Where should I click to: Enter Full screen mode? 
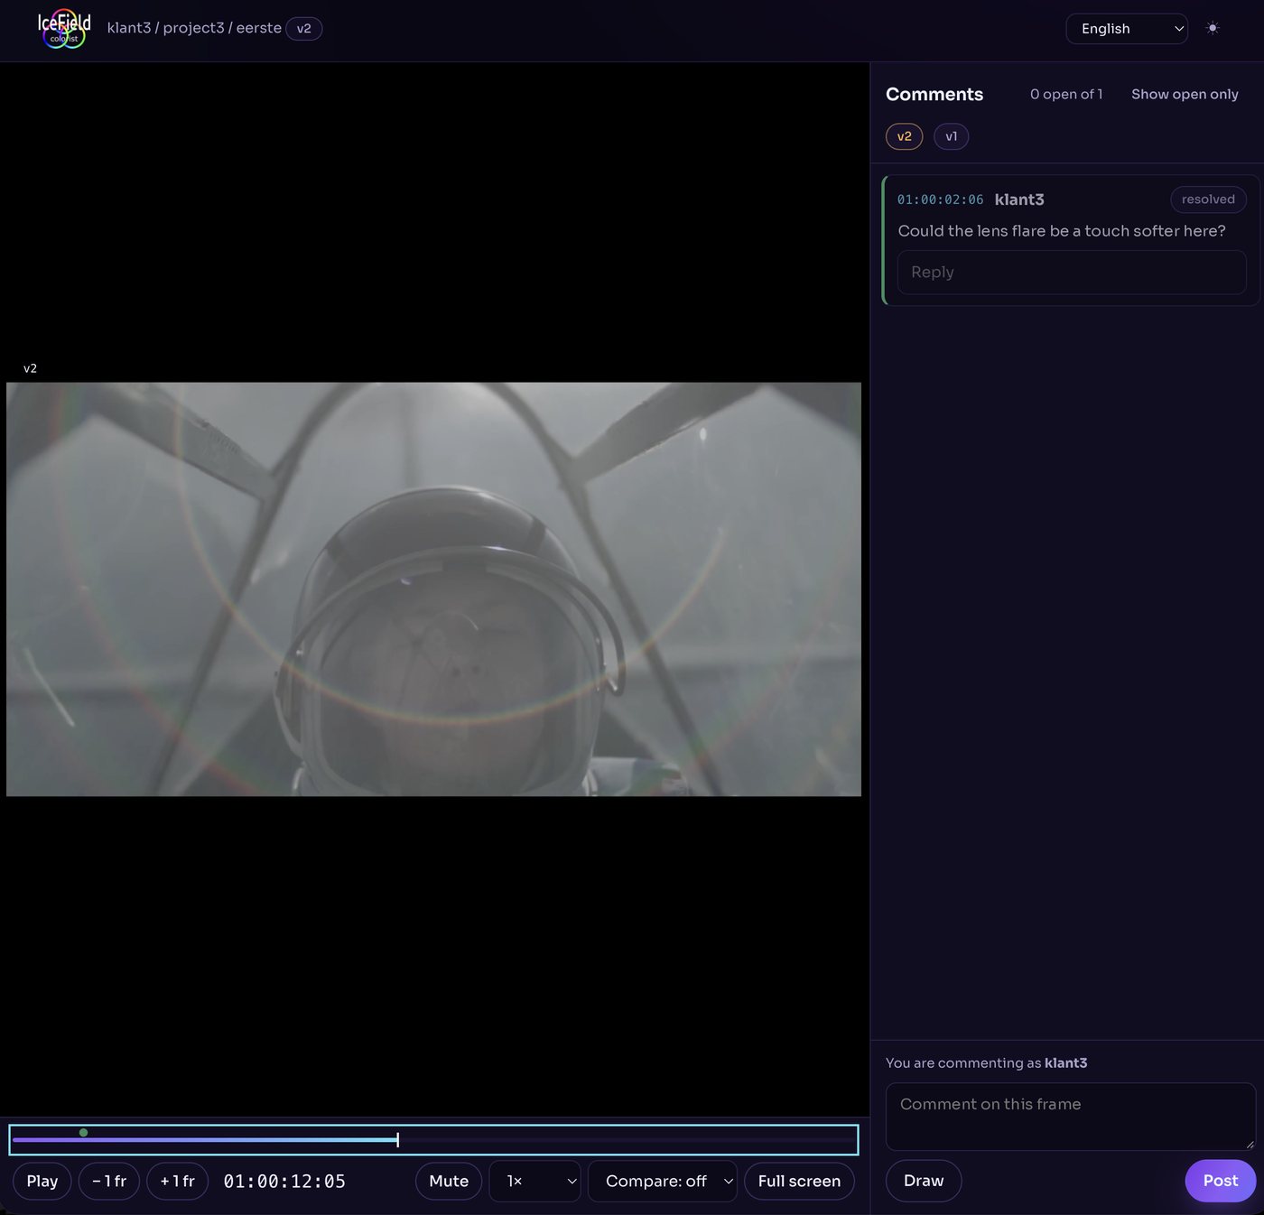tap(799, 1182)
